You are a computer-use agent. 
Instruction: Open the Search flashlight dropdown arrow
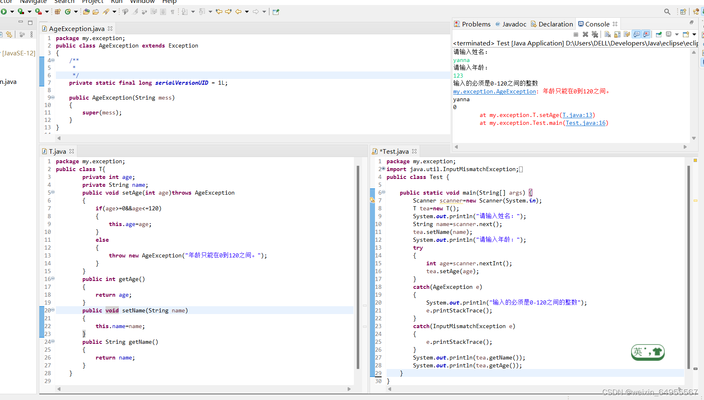click(x=115, y=12)
